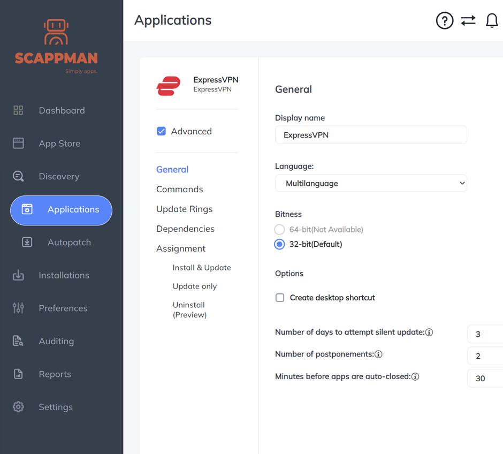Click the App Store sidebar icon
503x454 pixels.
(18, 143)
